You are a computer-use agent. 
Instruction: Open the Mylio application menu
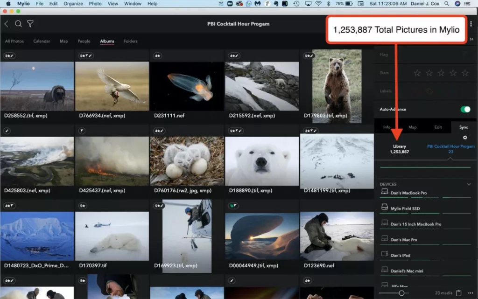(x=23, y=4)
